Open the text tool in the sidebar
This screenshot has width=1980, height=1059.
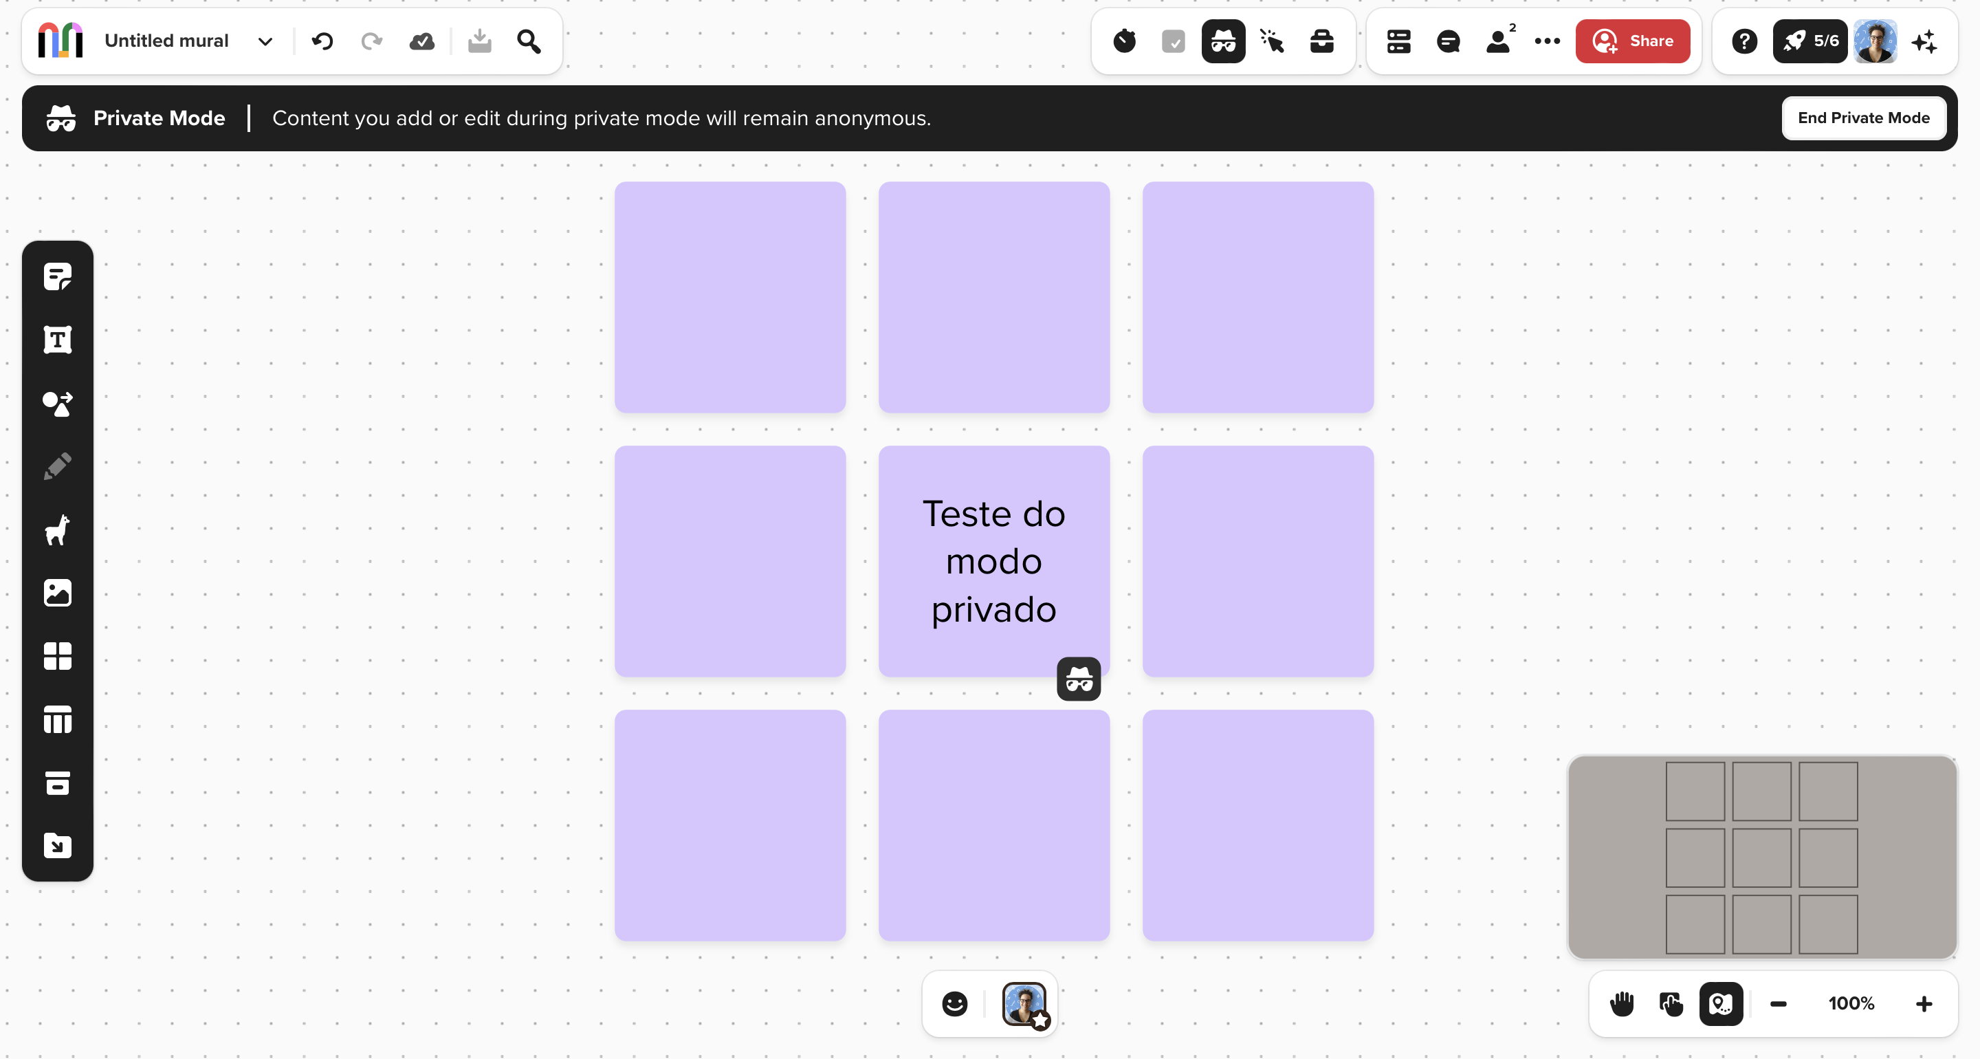(x=58, y=340)
